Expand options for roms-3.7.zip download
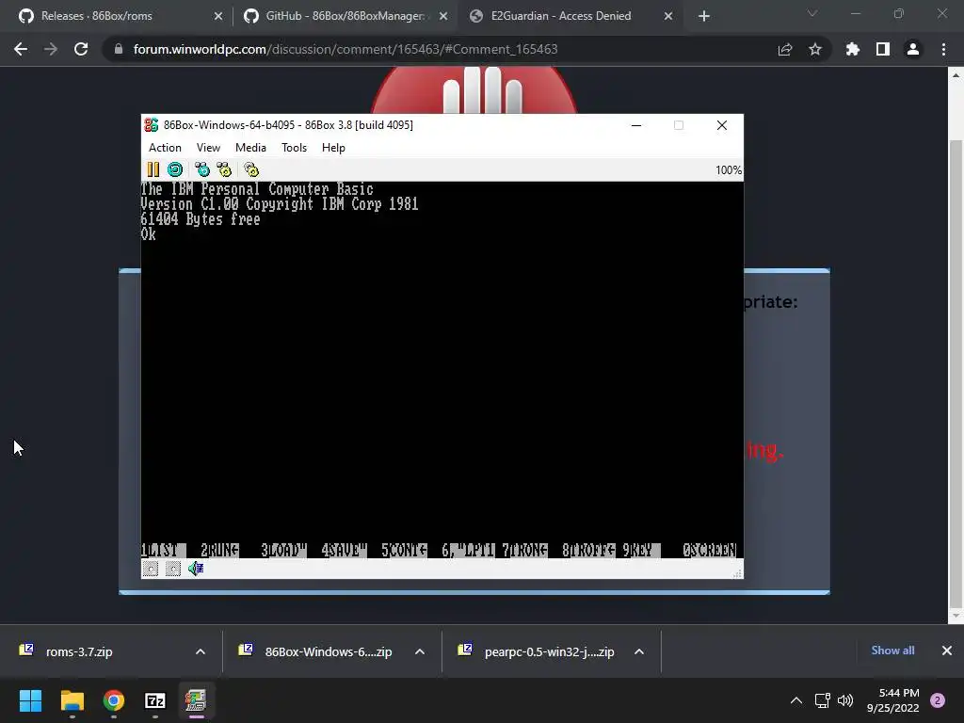The height and width of the screenshot is (723, 964). [201, 651]
